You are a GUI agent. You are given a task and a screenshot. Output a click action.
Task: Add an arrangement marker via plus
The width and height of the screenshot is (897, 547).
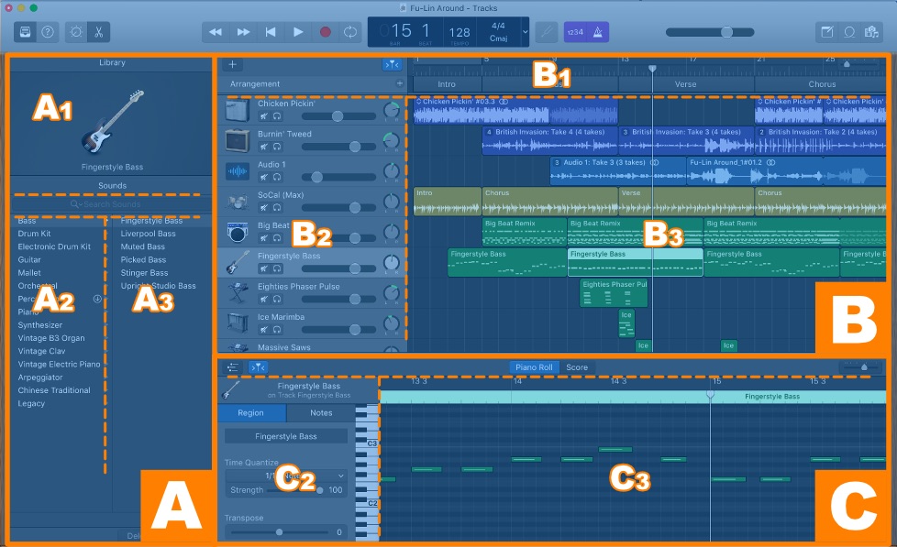click(399, 83)
